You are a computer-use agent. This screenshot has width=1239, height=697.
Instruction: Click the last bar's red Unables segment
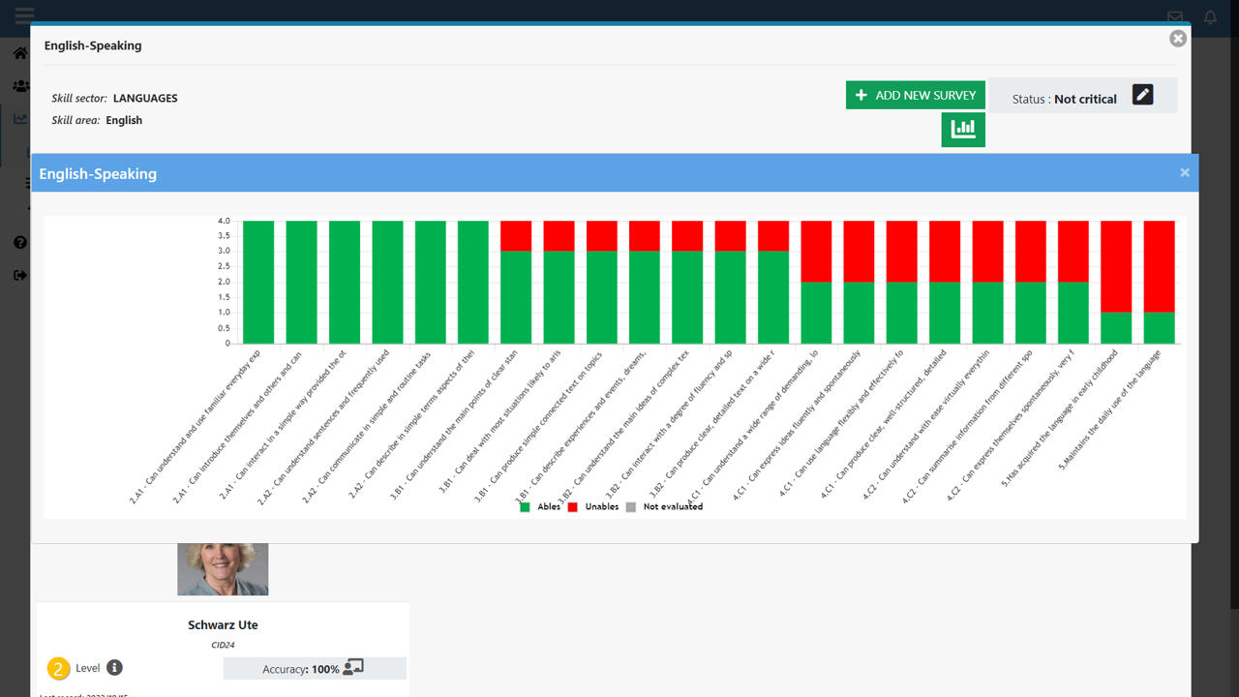(x=1159, y=266)
